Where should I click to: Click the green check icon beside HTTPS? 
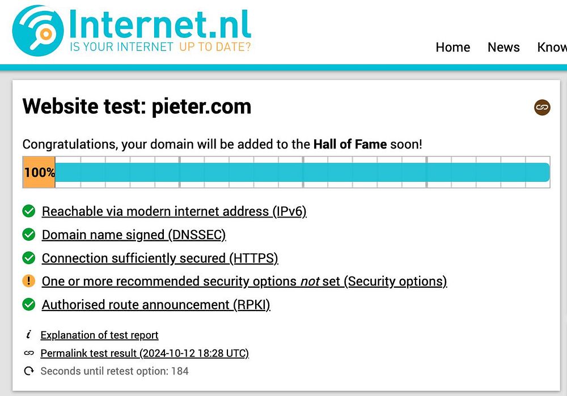pyautogui.click(x=28, y=258)
